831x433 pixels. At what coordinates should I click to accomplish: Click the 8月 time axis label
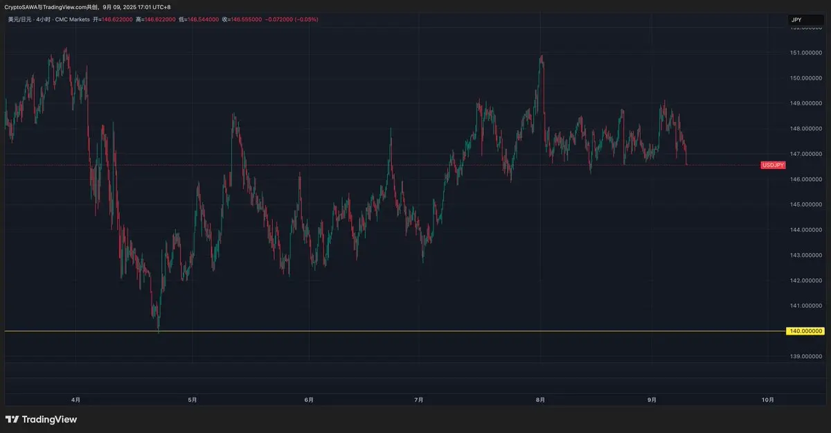[540, 400]
